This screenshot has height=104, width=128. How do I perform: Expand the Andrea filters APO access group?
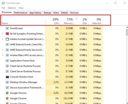3,55
